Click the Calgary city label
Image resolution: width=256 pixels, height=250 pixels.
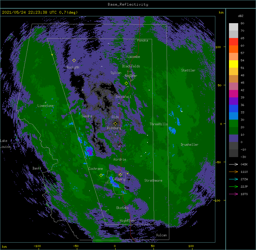[118, 179]
